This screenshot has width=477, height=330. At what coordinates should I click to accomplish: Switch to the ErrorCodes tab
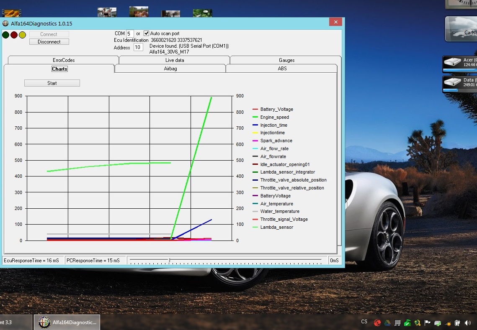click(x=64, y=60)
